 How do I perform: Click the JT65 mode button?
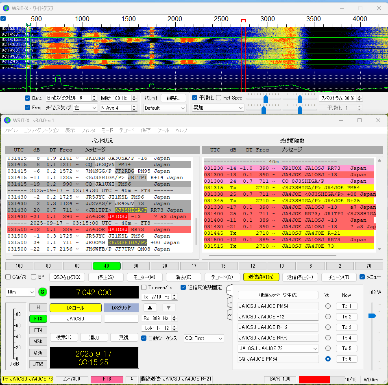pos(38,364)
